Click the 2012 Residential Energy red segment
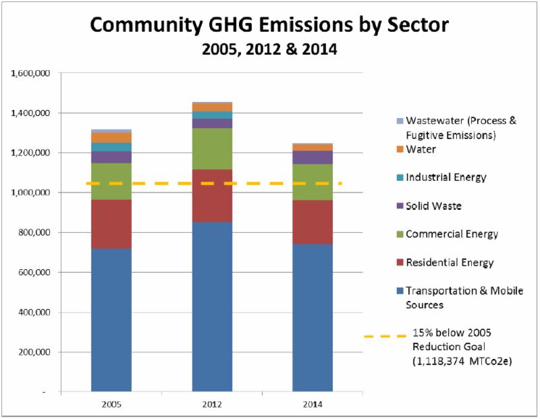This screenshot has height=419, width=540. (x=212, y=196)
